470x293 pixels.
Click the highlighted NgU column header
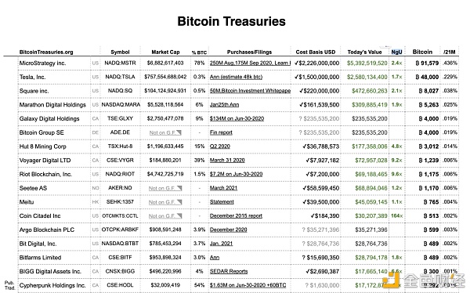coord(396,52)
